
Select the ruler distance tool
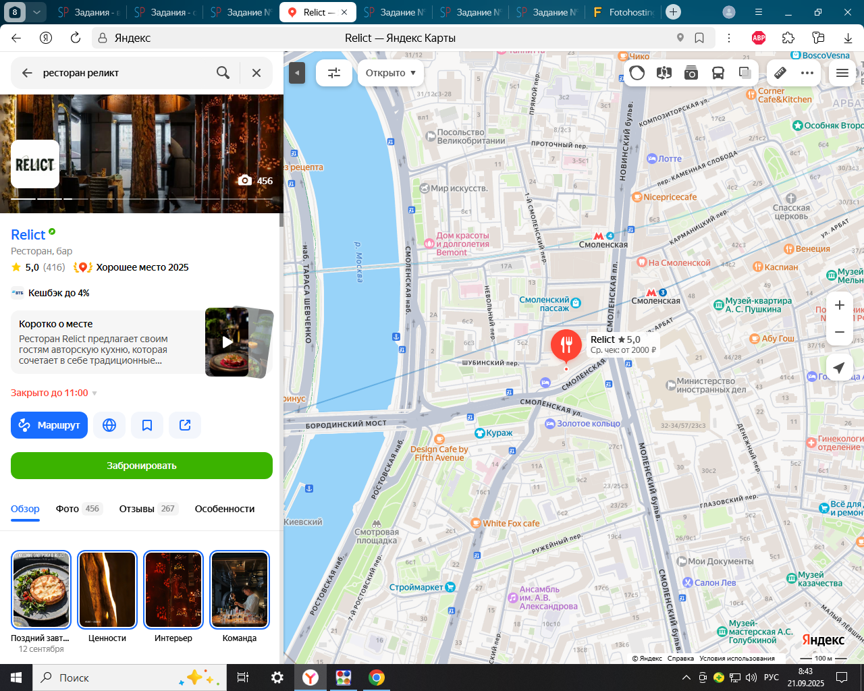(780, 73)
